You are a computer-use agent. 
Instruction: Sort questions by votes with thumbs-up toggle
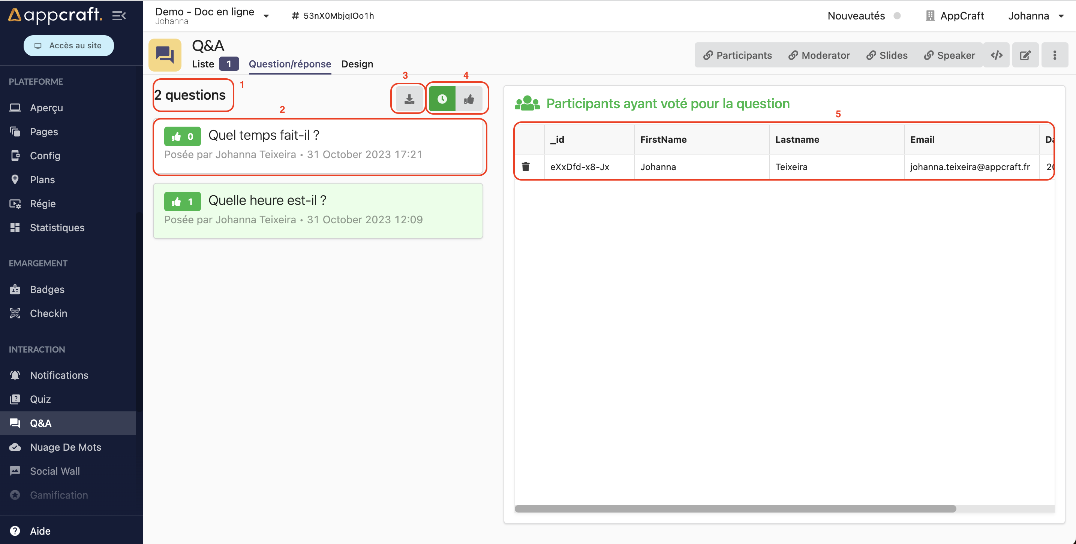(x=469, y=99)
